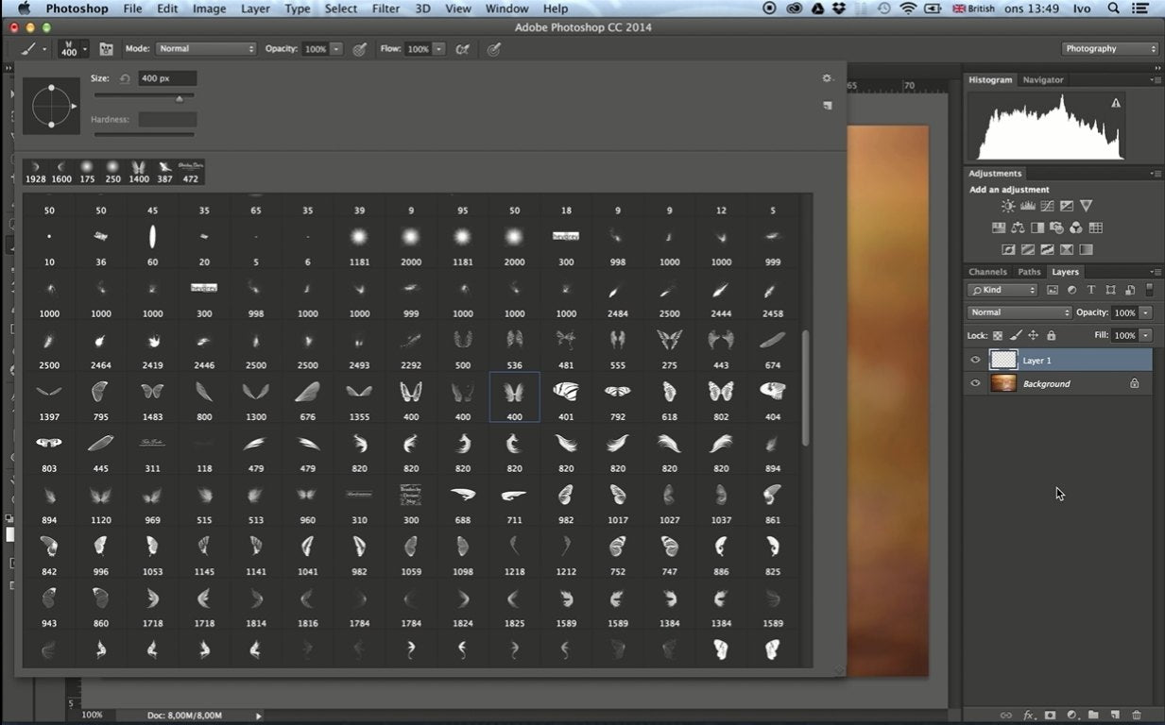This screenshot has height=725, width=1165.
Task: Switch to the Navigator tab
Action: [x=1042, y=80]
